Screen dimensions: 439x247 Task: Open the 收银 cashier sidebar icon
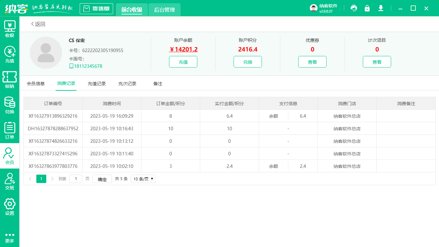point(10,29)
